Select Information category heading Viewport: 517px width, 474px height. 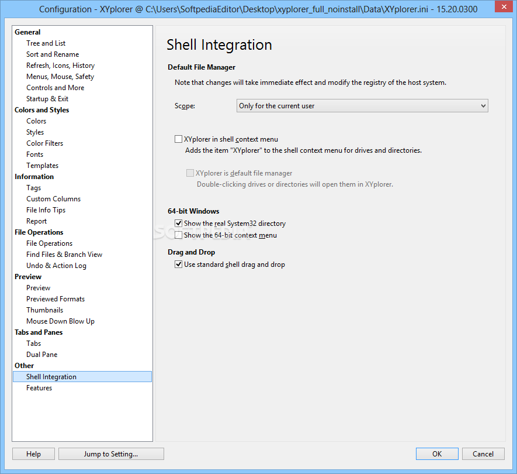tap(34, 177)
